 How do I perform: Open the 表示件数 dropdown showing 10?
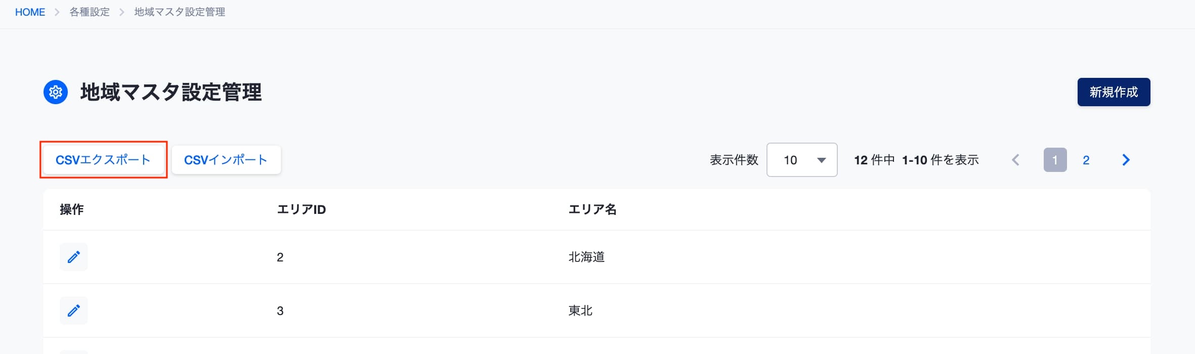802,160
